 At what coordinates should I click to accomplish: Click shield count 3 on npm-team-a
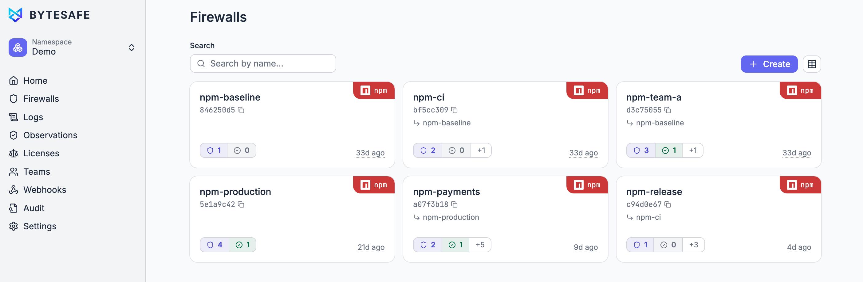pos(641,151)
